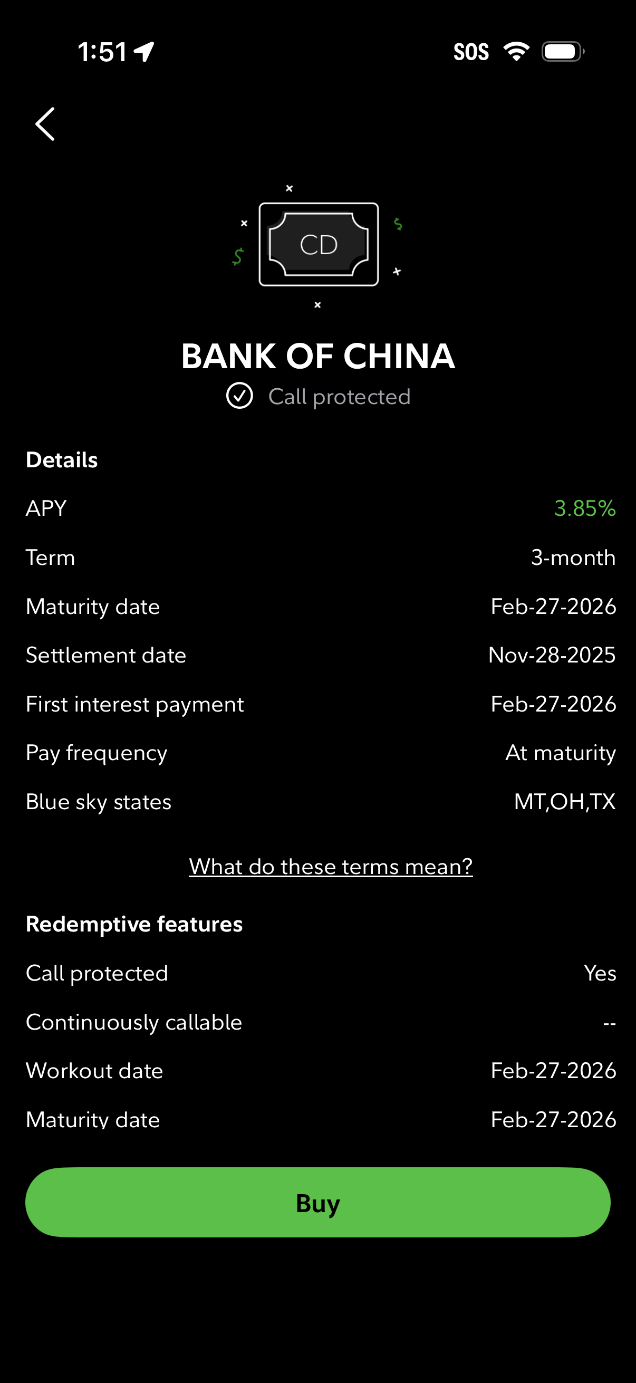Tap the First interest payment row label
This screenshot has width=636, height=1383.
[134, 704]
